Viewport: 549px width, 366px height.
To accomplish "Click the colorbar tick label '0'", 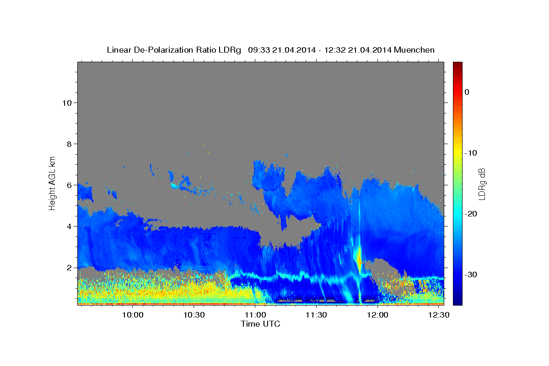I will pyautogui.click(x=467, y=92).
